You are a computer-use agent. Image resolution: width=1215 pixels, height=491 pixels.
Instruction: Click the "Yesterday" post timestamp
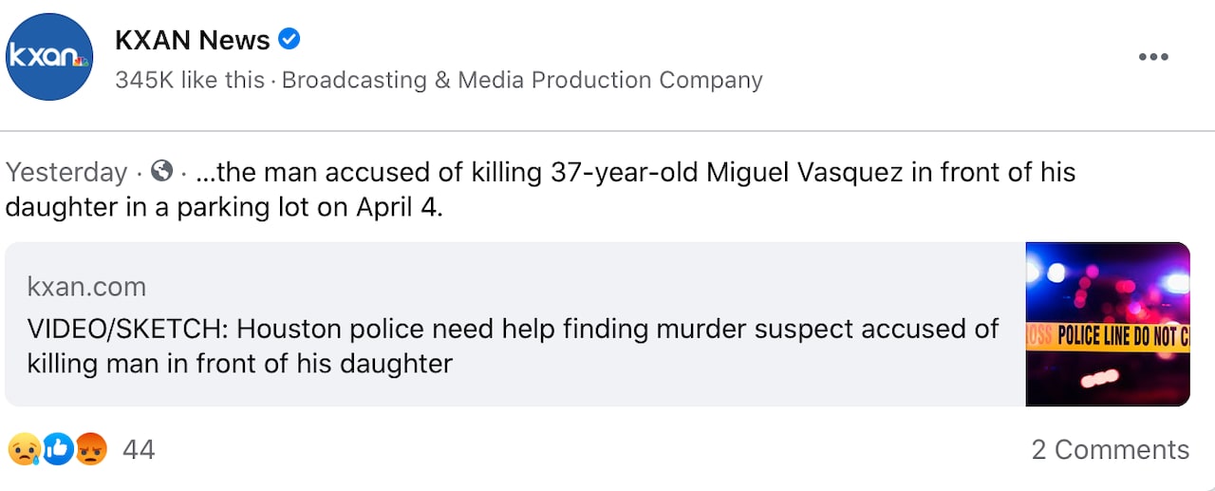[x=65, y=172]
